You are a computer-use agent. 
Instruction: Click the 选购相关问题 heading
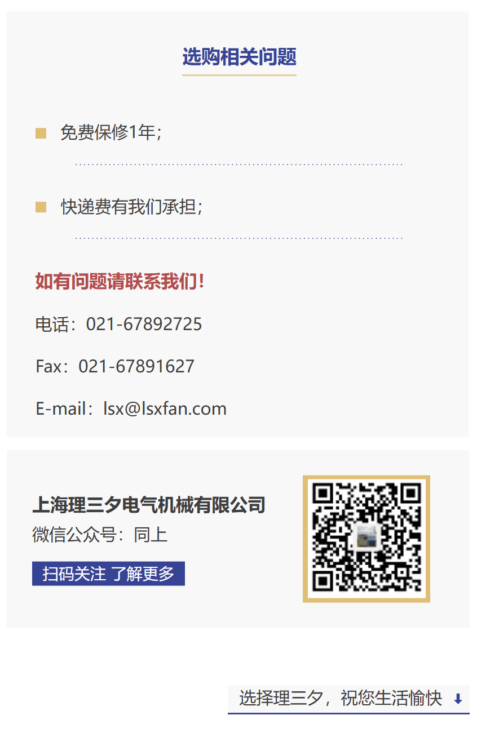click(x=239, y=57)
